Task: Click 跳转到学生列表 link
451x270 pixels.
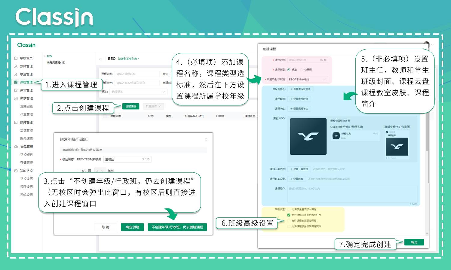Action: [x=129, y=59]
